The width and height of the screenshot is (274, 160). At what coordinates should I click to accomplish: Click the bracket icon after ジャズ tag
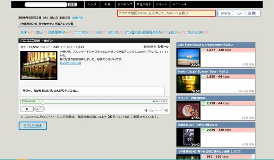(x=105, y=32)
